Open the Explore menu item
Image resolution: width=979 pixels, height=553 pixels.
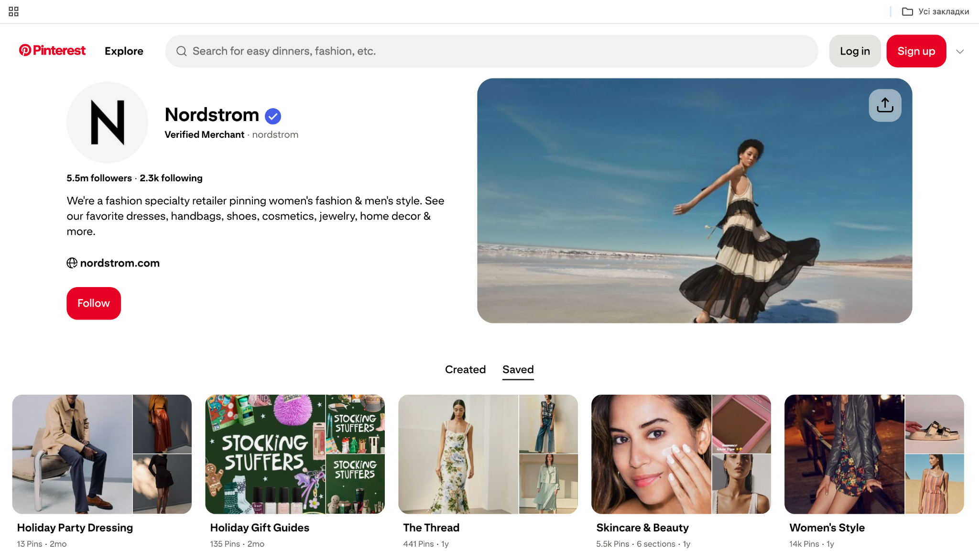point(124,51)
